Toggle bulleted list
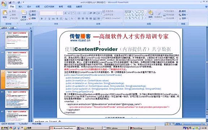The image size is (208, 130). click(x=79, y=13)
